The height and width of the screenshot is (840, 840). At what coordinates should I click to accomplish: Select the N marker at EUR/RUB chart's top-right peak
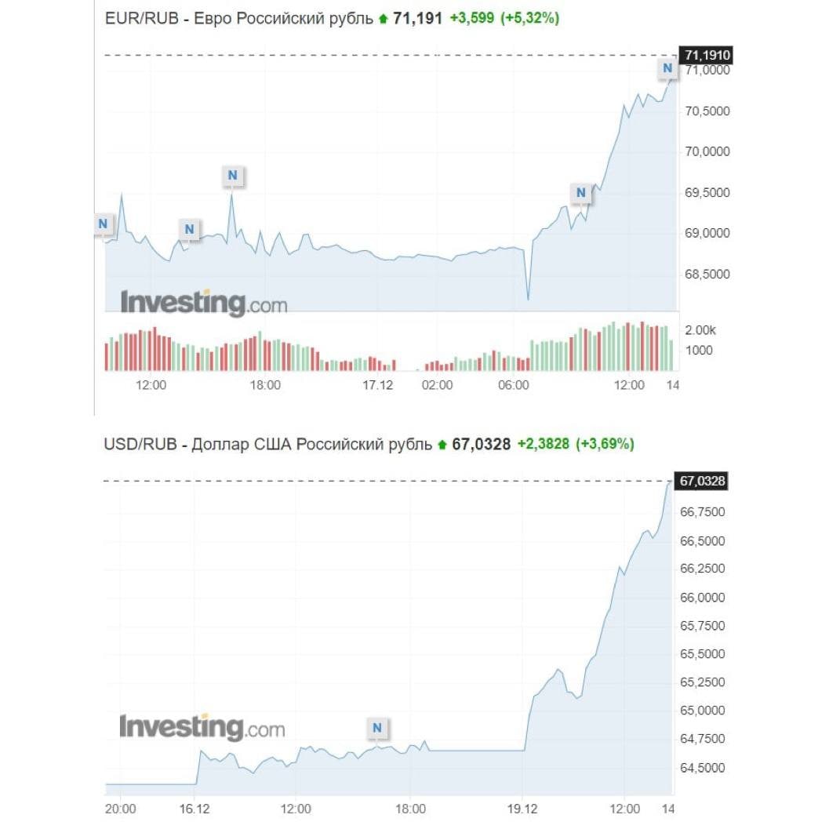pos(667,68)
